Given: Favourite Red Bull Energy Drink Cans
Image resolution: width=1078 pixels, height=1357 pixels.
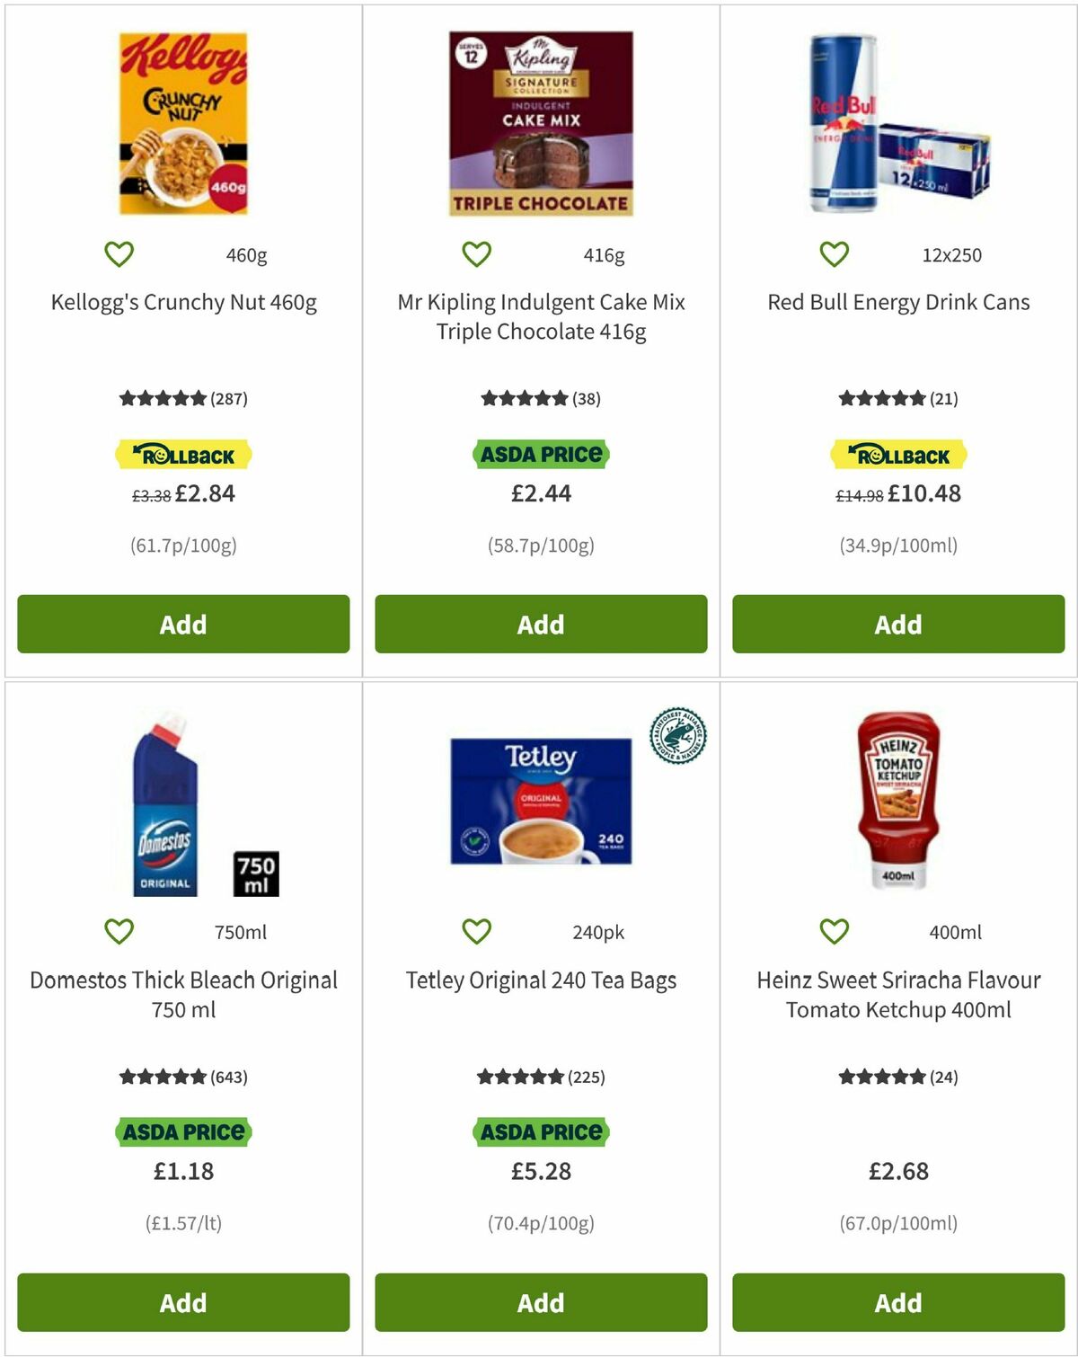Looking at the screenshot, I should click(835, 254).
